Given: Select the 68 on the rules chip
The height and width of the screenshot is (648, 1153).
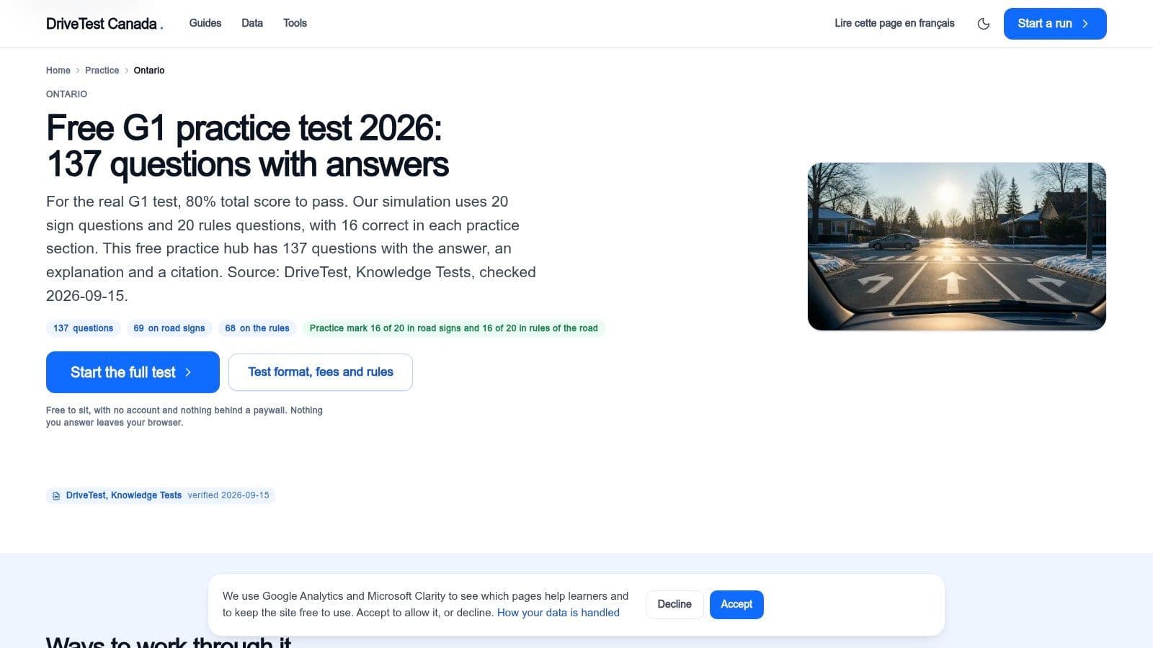Looking at the screenshot, I should click(x=257, y=328).
